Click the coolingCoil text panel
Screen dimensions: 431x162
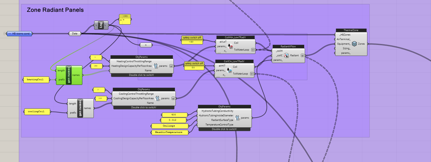pos(37,111)
